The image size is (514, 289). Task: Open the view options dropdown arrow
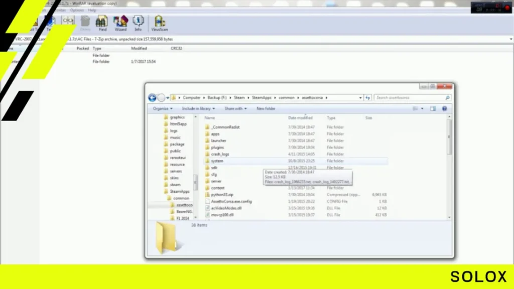pyautogui.click(x=422, y=108)
